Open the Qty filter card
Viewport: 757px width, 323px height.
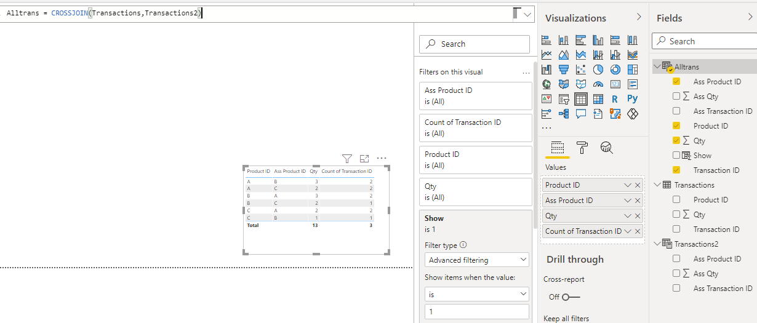(x=476, y=191)
